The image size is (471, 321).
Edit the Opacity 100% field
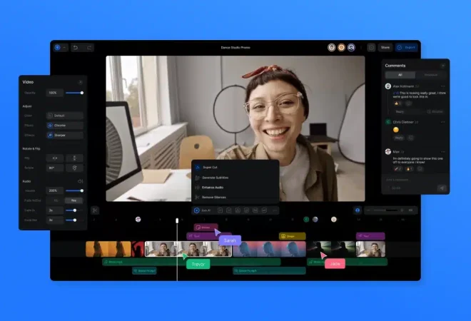click(55, 93)
